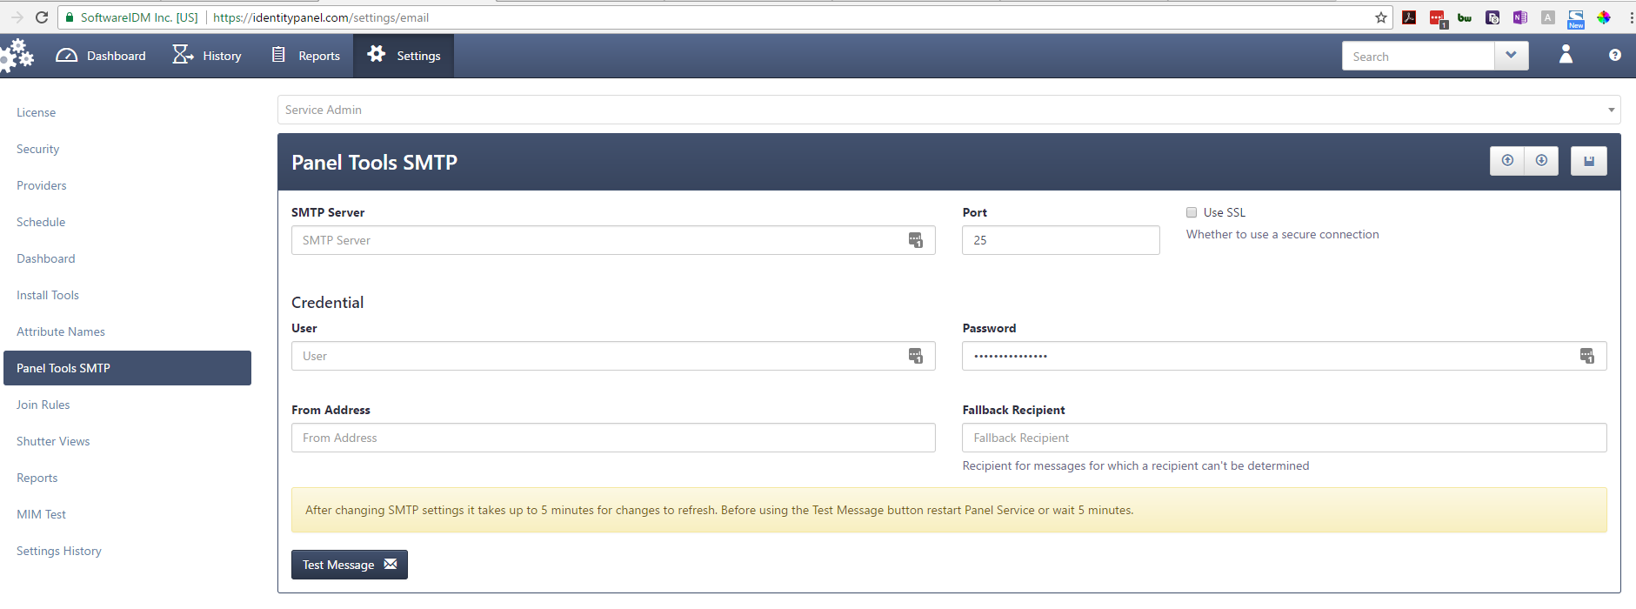Open Schedule settings in sidebar

[41, 222]
